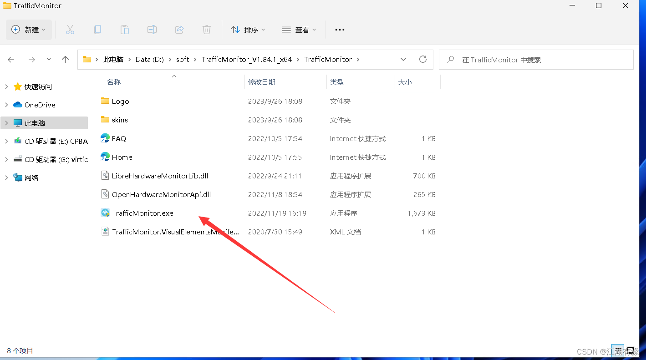This screenshot has width=646, height=360.
Task: Click the Home Edge shortcut icon
Action: (105, 157)
